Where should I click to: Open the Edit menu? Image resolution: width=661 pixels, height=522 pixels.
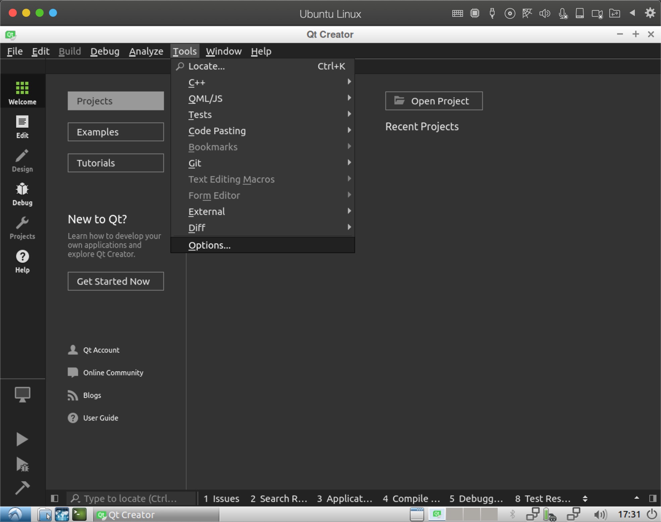[41, 51]
